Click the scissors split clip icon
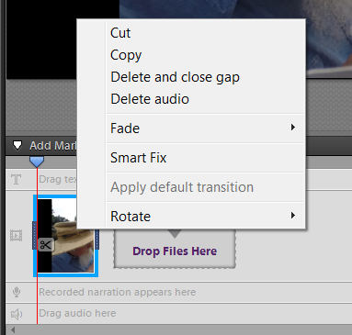Viewport: 352px width, 335px height. coord(46,245)
